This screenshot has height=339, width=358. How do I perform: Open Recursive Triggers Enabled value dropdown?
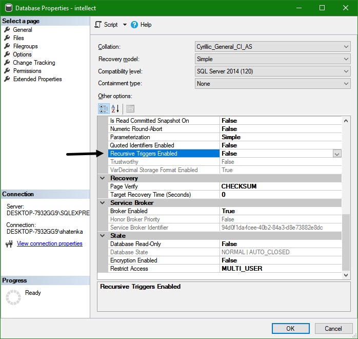(x=337, y=154)
